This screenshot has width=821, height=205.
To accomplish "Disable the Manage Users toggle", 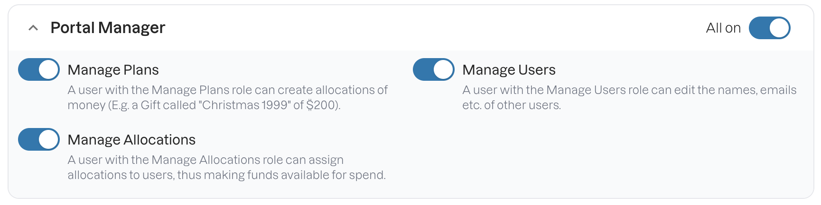I will [434, 69].
